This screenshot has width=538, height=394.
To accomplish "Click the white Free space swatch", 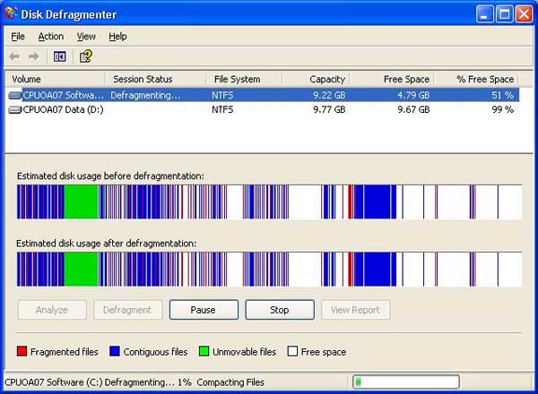I will pos(292,351).
